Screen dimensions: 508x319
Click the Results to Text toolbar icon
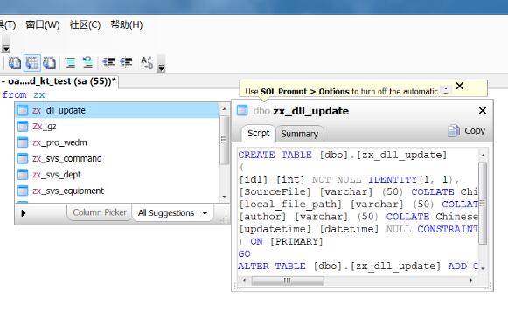(x=15, y=62)
